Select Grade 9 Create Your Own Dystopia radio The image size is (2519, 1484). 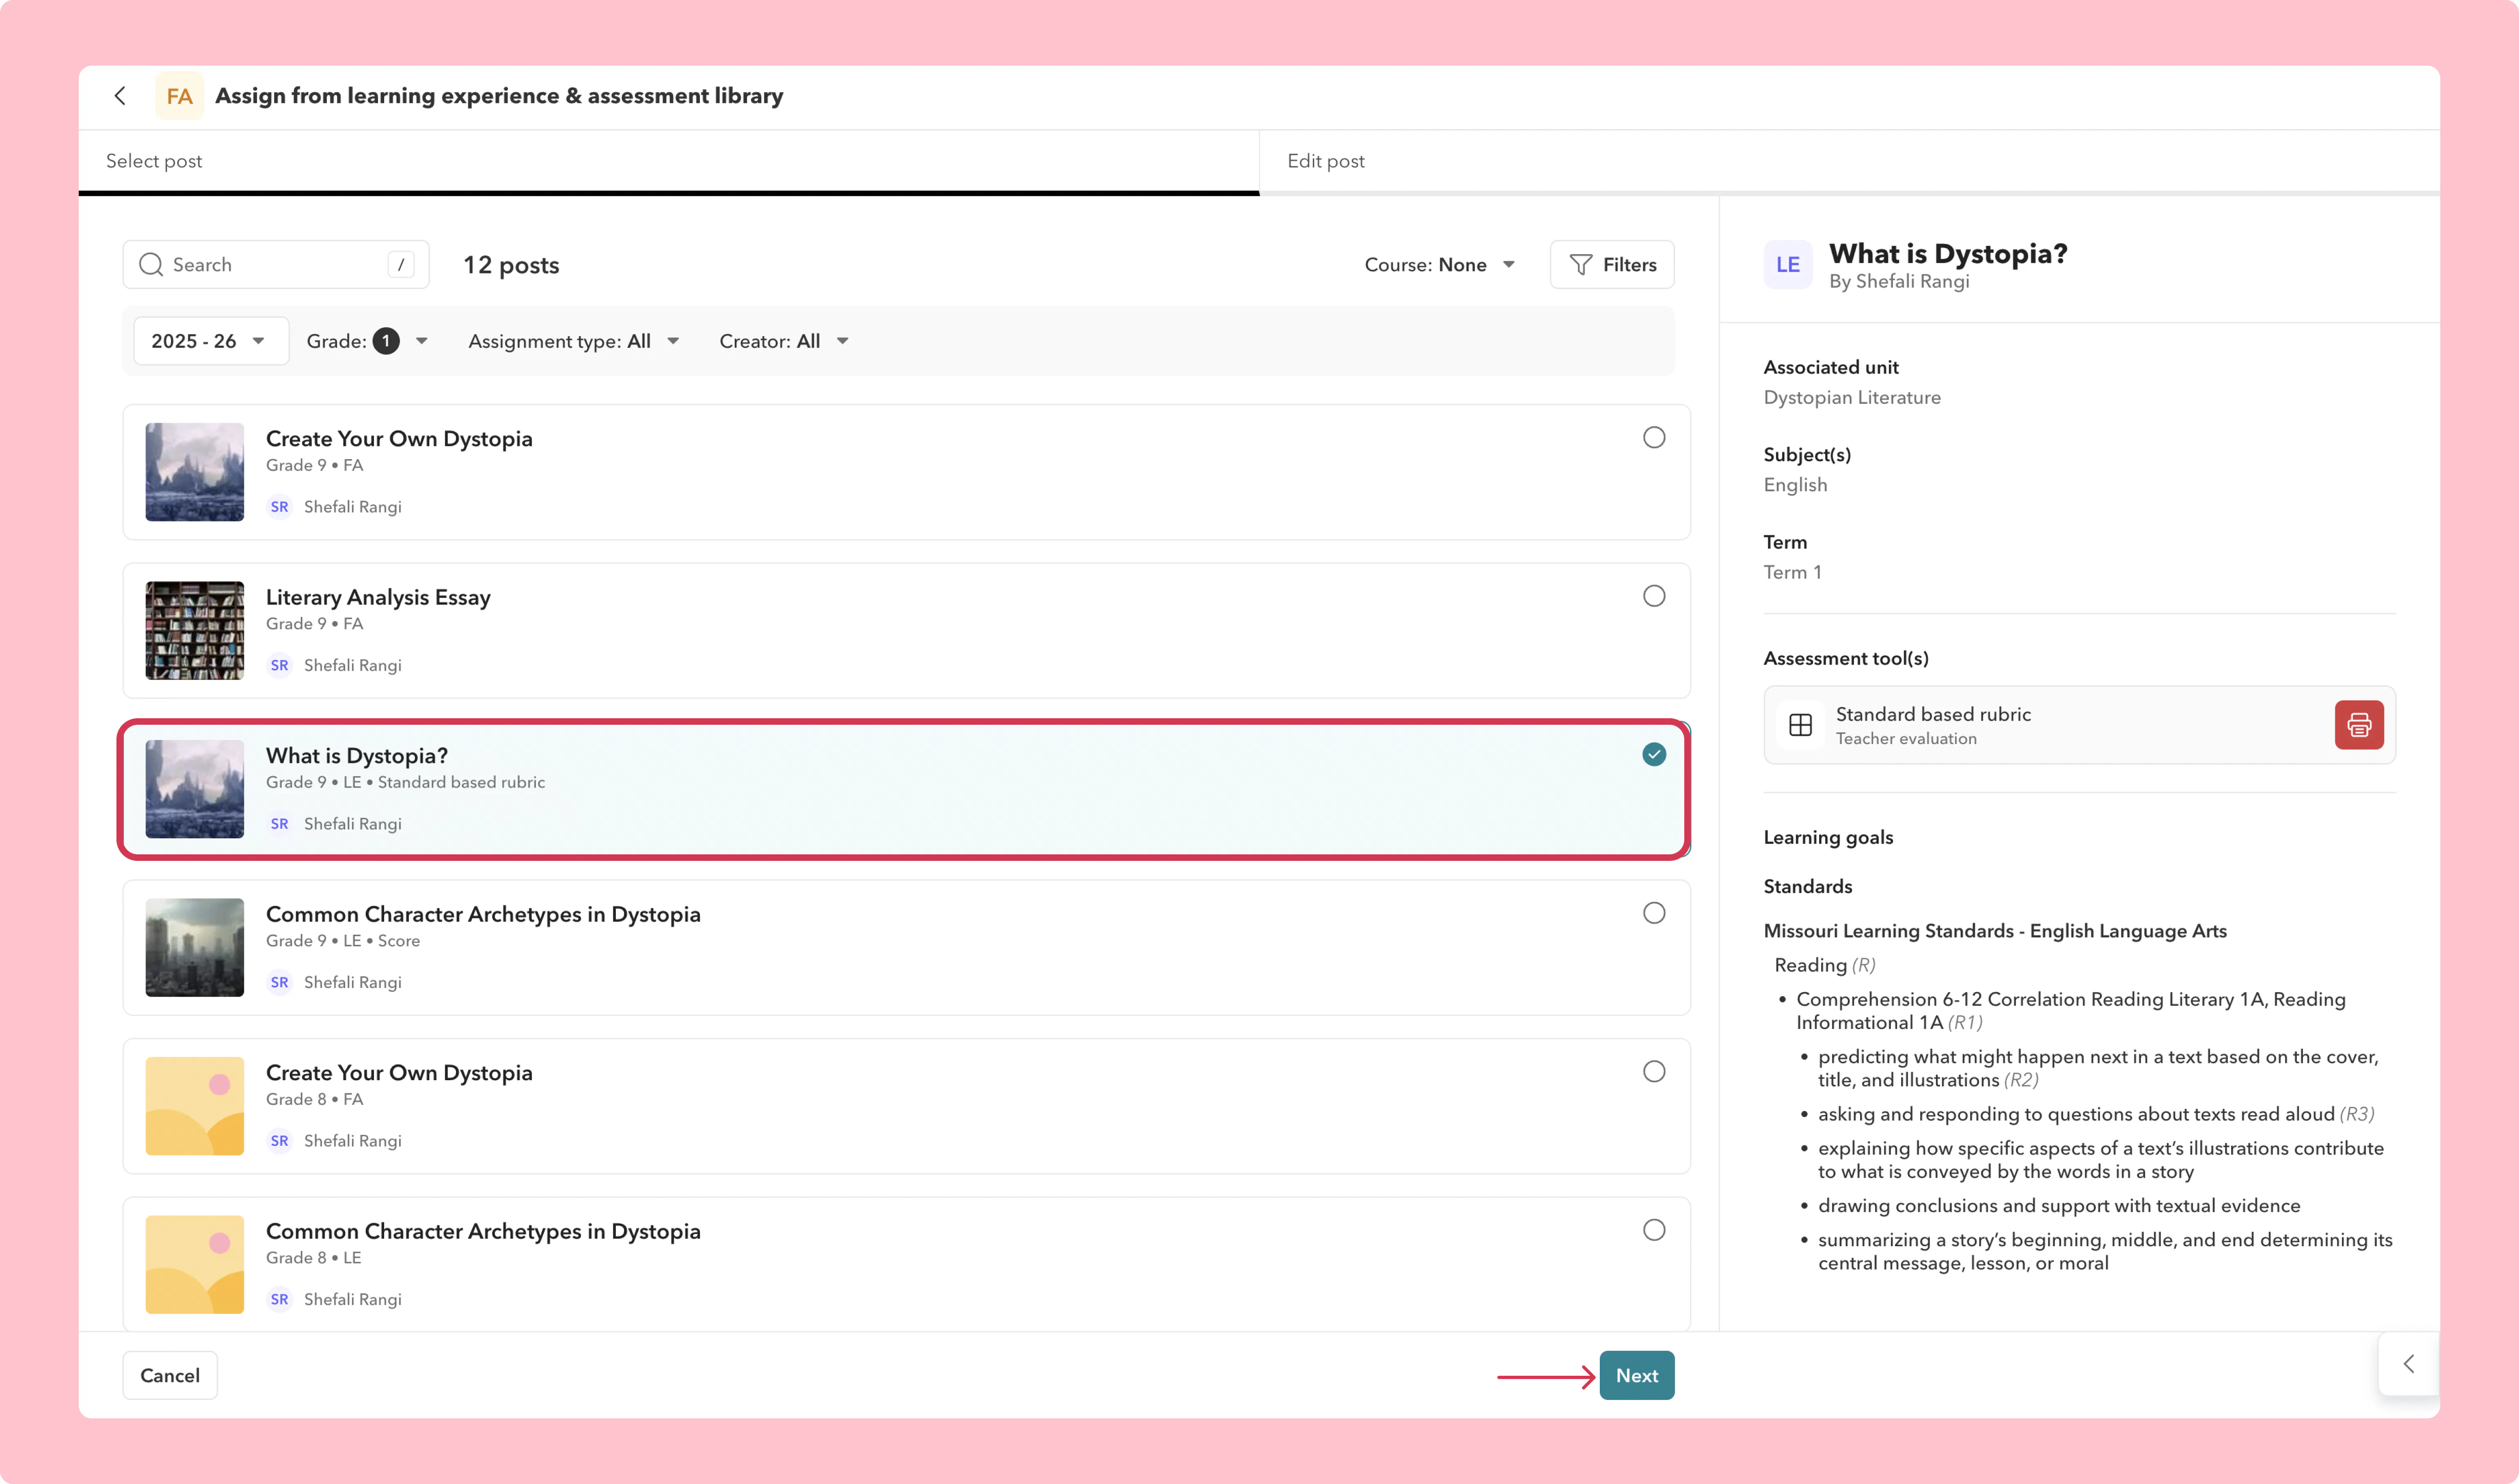(x=1654, y=438)
